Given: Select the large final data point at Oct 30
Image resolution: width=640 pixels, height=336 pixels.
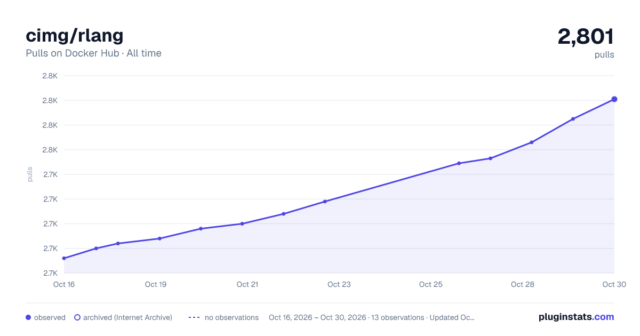Looking at the screenshot, I should pyautogui.click(x=614, y=99).
